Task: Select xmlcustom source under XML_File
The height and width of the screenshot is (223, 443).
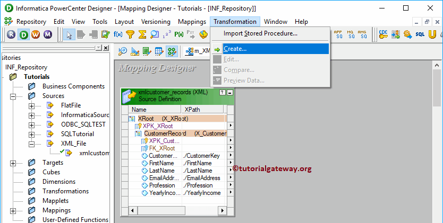Action: click(94, 153)
